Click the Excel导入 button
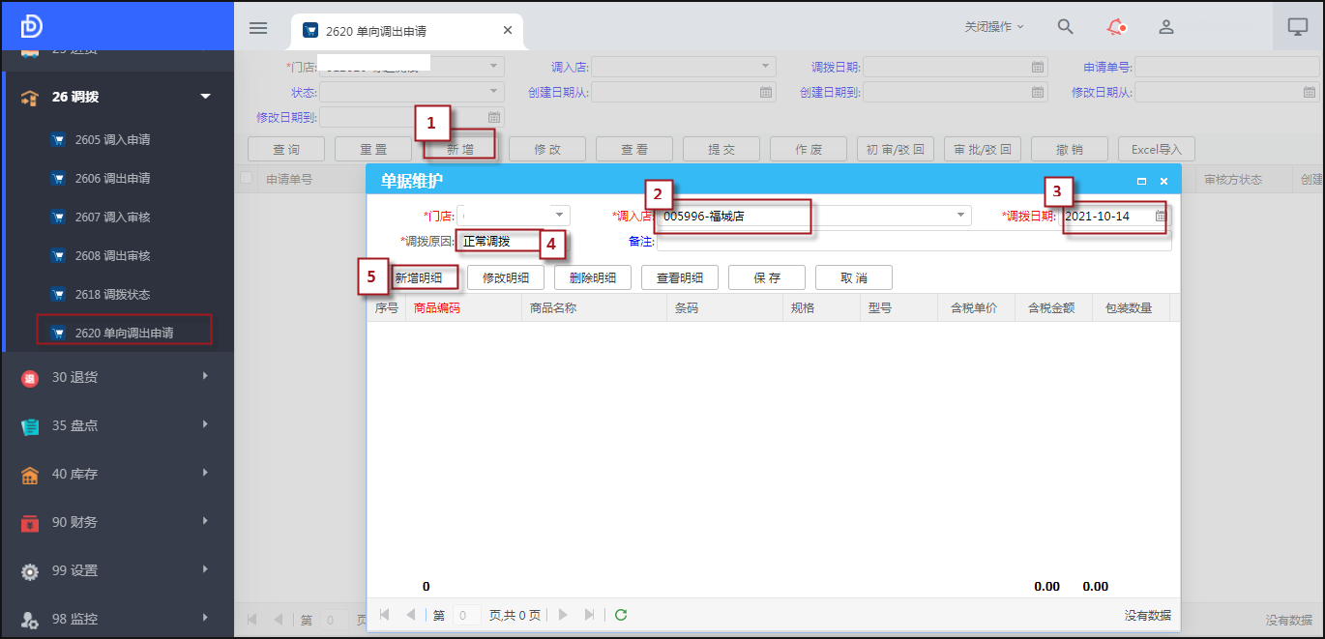1325x639 pixels. (1157, 149)
